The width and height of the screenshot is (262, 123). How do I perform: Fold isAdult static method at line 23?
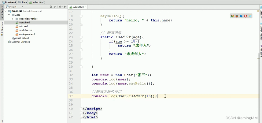click(x=81, y=37)
